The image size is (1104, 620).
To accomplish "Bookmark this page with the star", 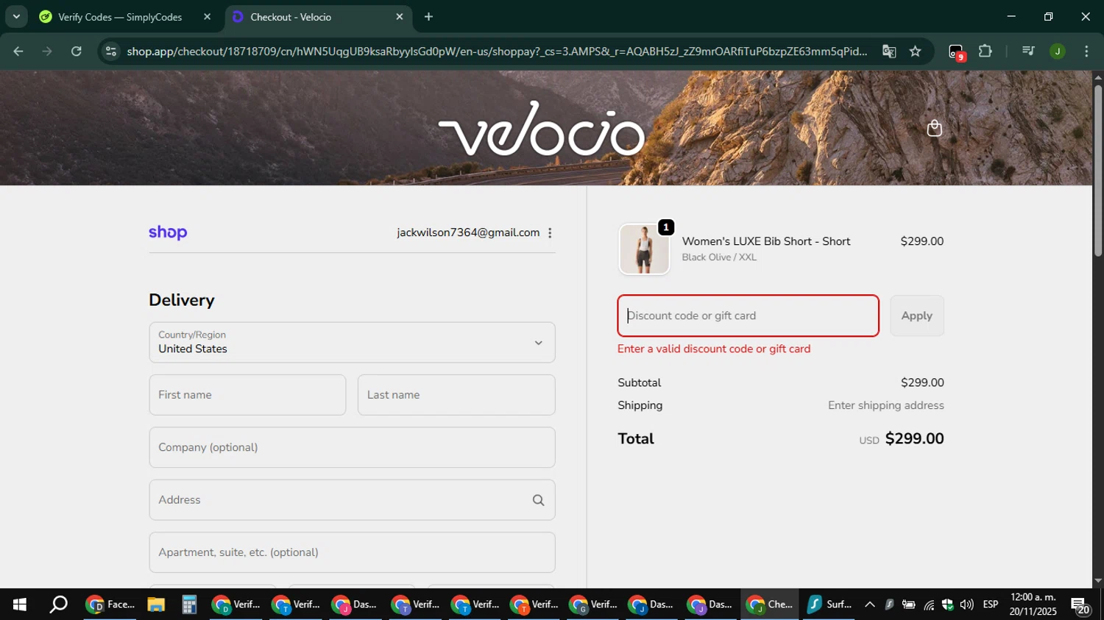I will (915, 51).
